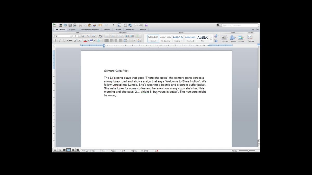Screen dimensions: 312x175
Task: Open the font name Arial dropdown
Action: (x=71, y=36)
